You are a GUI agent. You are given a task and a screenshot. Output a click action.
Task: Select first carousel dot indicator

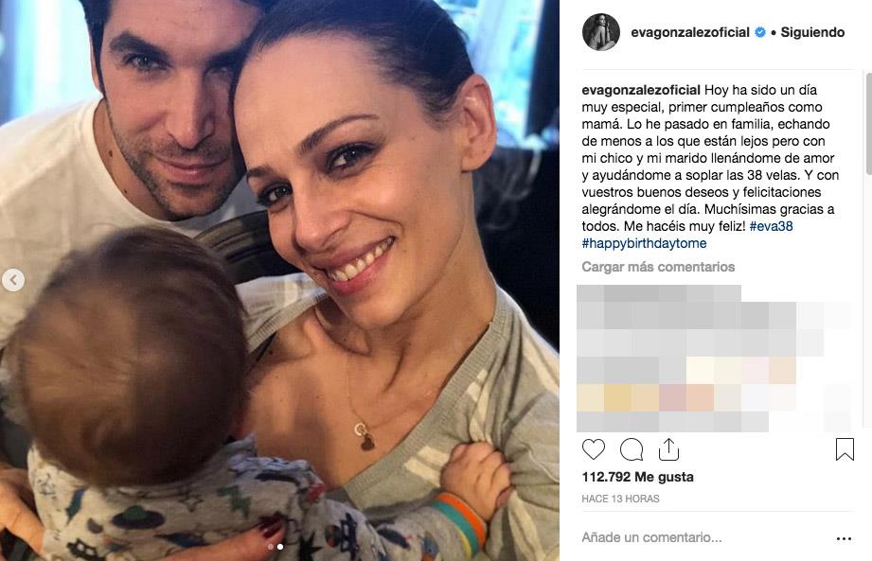click(x=271, y=547)
